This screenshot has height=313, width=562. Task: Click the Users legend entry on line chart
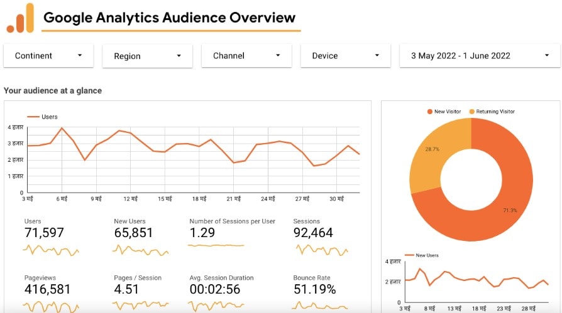[42, 117]
